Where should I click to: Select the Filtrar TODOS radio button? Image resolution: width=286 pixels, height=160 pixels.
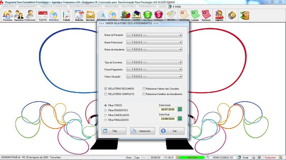coord(105,105)
